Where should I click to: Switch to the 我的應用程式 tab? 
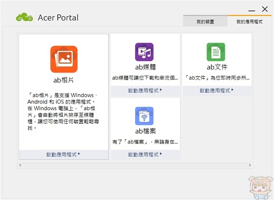pyautogui.click(x=249, y=22)
